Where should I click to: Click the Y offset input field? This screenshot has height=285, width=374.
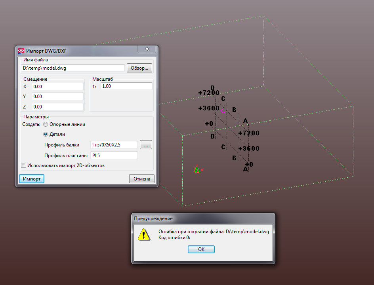point(57,97)
